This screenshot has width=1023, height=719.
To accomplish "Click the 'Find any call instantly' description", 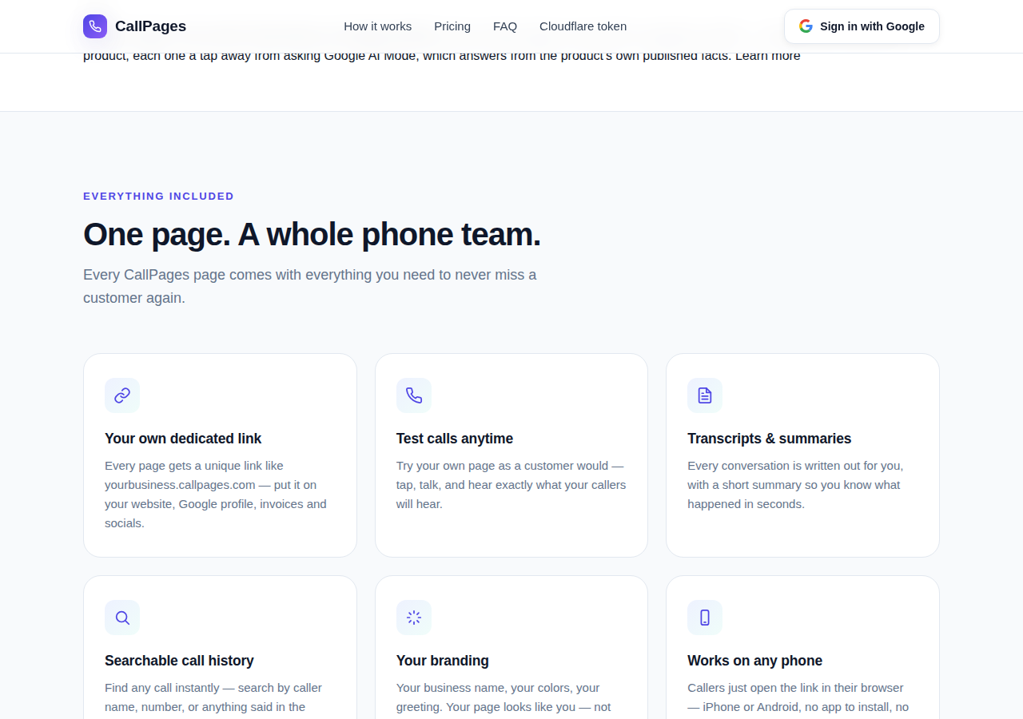I will point(213,697).
